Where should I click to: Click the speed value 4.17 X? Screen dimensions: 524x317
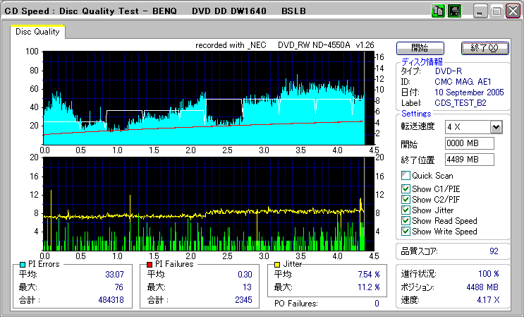click(x=489, y=300)
